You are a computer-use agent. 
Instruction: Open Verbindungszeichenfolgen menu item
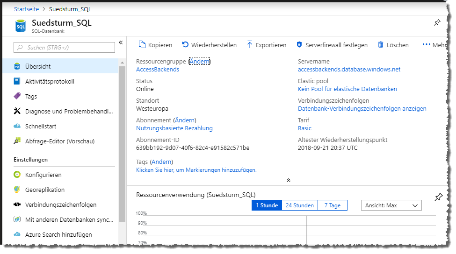(x=60, y=205)
